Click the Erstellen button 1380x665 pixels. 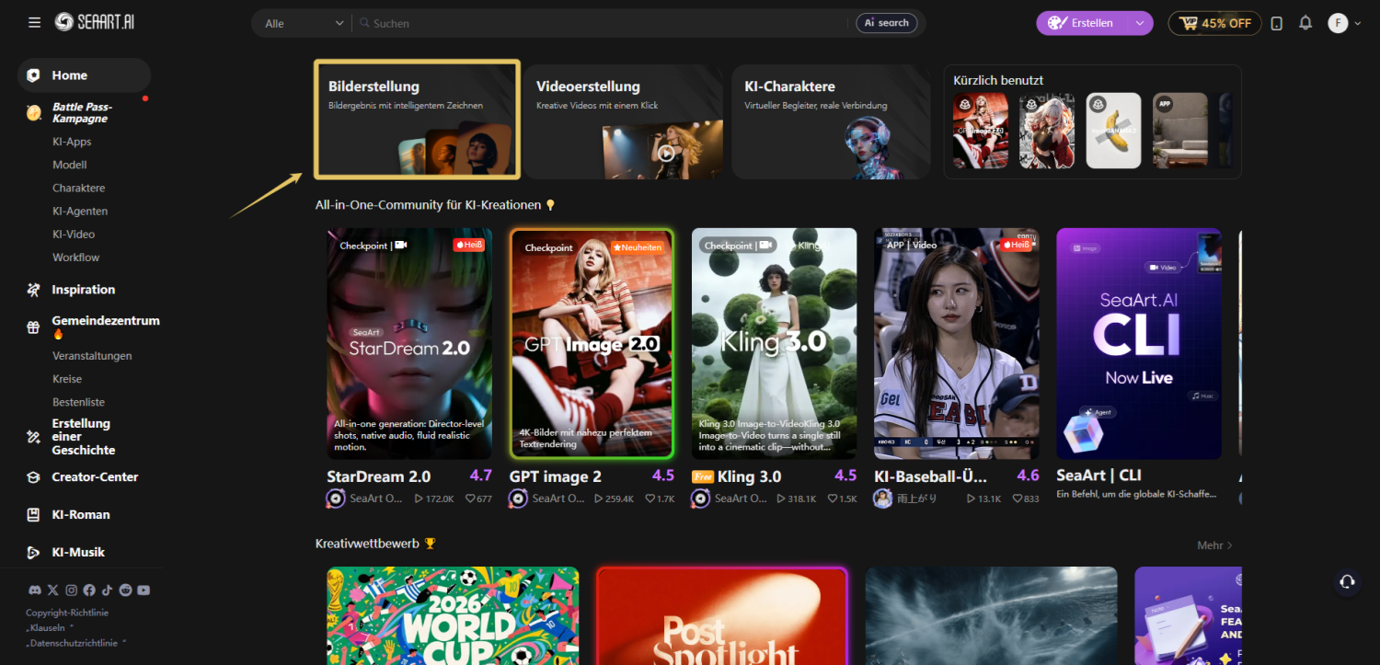(x=1083, y=23)
